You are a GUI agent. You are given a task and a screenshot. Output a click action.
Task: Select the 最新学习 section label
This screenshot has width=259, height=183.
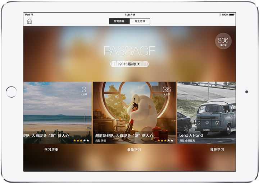[x=134, y=150]
